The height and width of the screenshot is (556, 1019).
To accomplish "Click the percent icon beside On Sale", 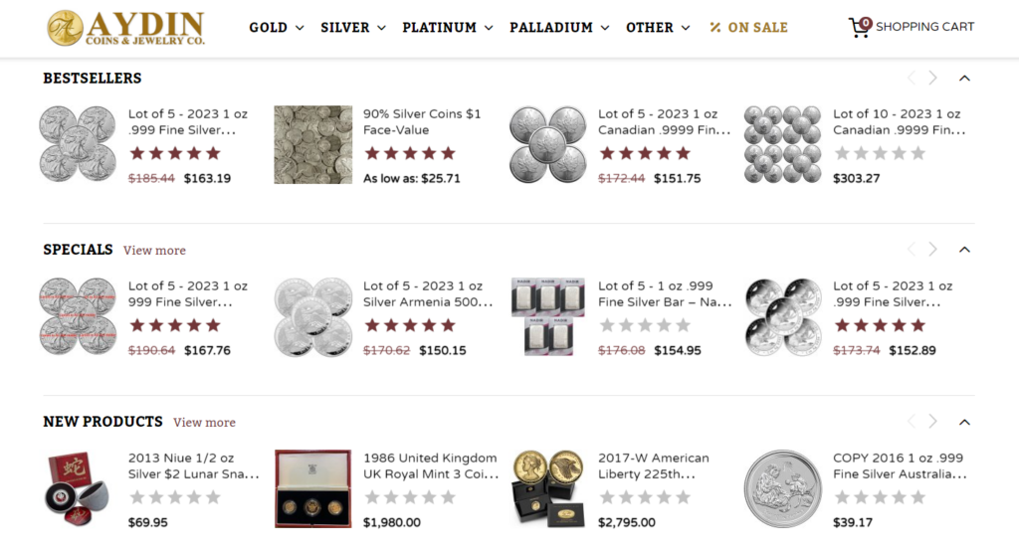I will point(714,27).
